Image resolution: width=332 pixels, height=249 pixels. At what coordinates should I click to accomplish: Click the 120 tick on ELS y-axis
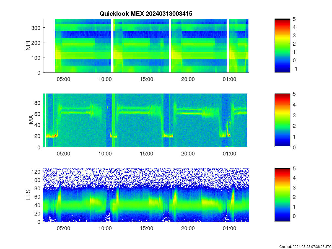click(36, 172)
